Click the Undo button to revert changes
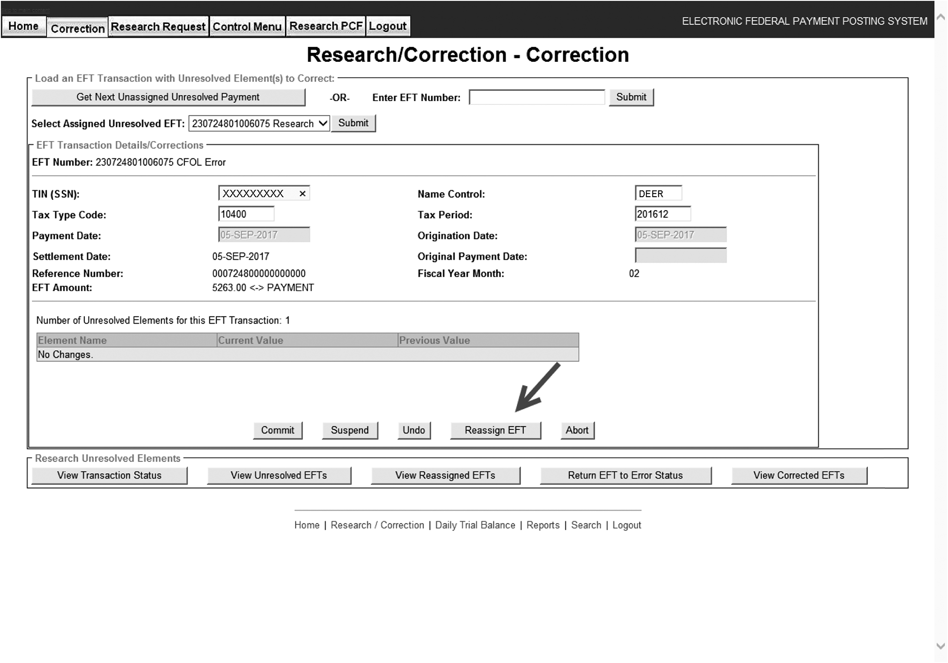Image resolution: width=948 pixels, height=663 pixels. coord(414,429)
